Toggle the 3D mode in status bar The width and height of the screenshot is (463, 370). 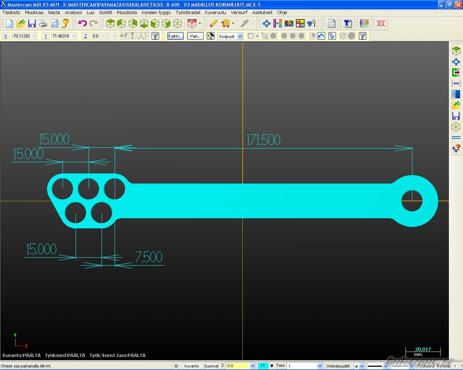[x=176, y=366]
